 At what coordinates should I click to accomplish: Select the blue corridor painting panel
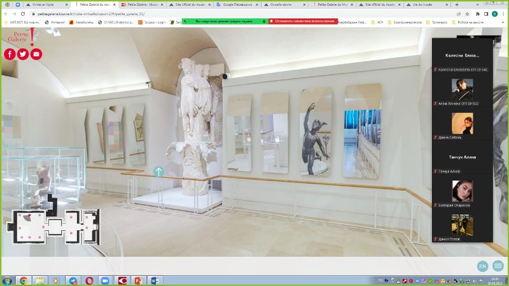363,131
